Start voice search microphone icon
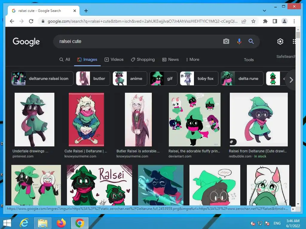The width and height of the screenshot is (306, 229). [x=239, y=41]
